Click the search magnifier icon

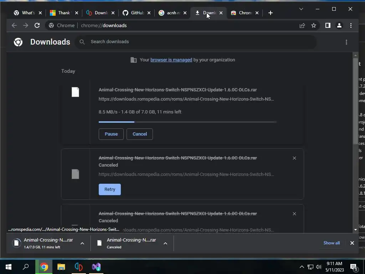(x=82, y=42)
